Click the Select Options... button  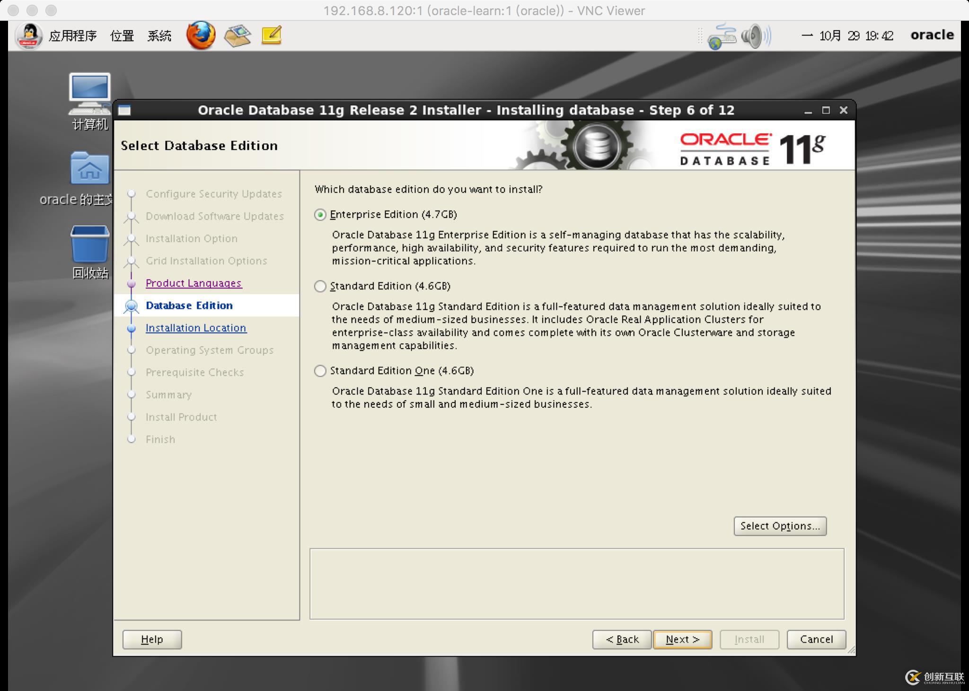tap(780, 526)
